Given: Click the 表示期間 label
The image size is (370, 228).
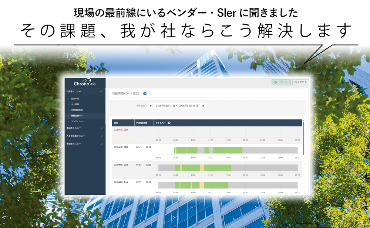Looking at the screenshot, I should pyautogui.click(x=140, y=106).
